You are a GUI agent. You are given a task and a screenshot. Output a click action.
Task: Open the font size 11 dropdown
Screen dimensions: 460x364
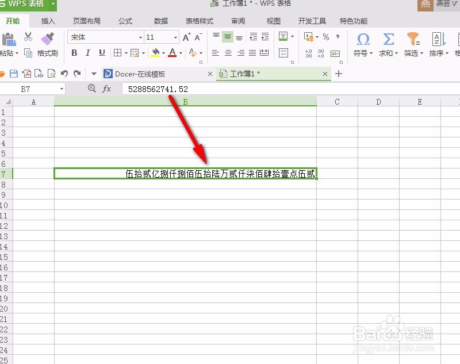176,37
